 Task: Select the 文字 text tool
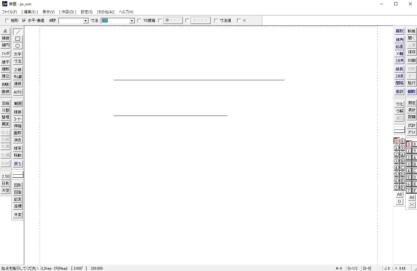tap(18, 54)
